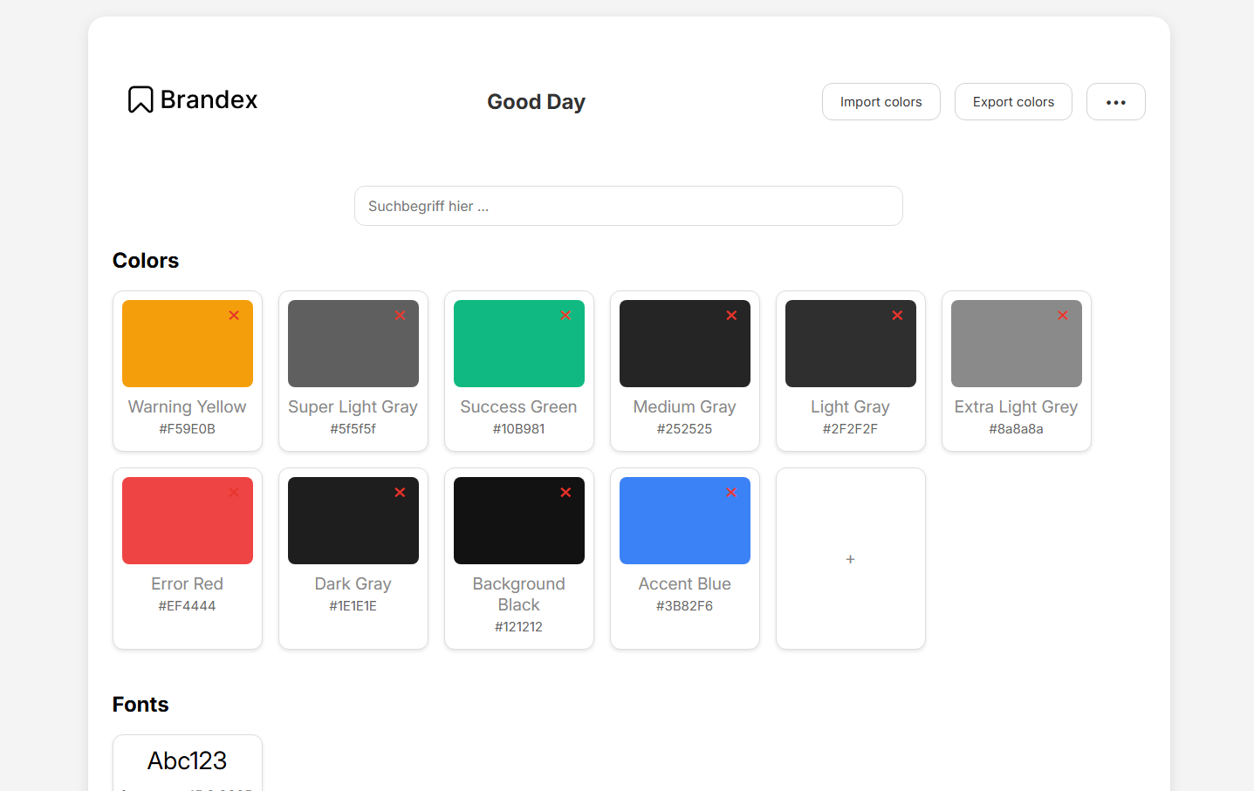Image resolution: width=1254 pixels, height=791 pixels.
Task: Click the Import colors button
Action: click(881, 101)
